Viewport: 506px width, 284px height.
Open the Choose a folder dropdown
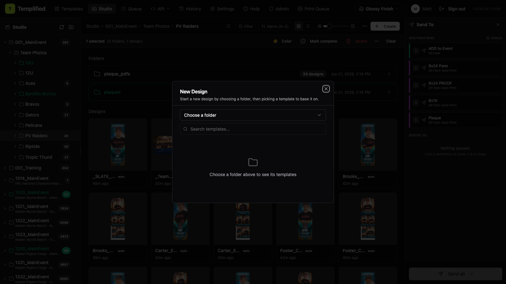pyautogui.click(x=253, y=115)
